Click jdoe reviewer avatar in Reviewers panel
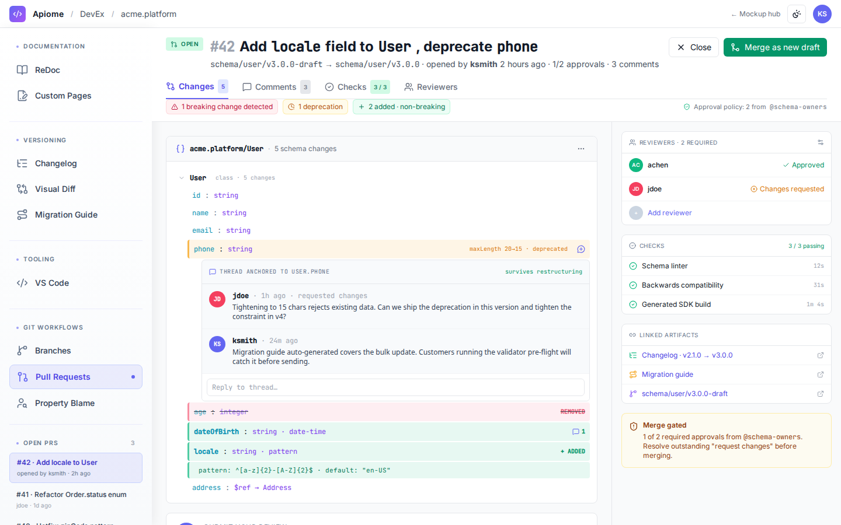The width and height of the screenshot is (841, 525). coord(636,189)
